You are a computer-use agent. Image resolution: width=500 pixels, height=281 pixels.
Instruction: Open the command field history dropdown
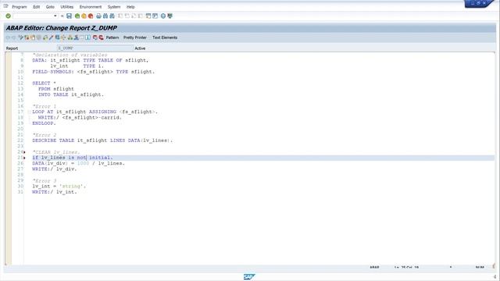coord(55,16)
